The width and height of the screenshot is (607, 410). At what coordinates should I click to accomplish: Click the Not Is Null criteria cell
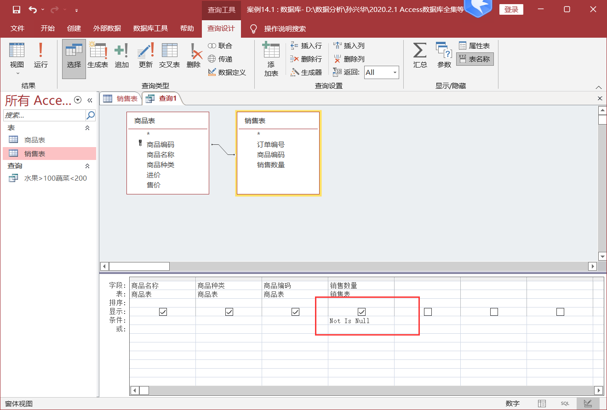pyautogui.click(x=361, y=321)
